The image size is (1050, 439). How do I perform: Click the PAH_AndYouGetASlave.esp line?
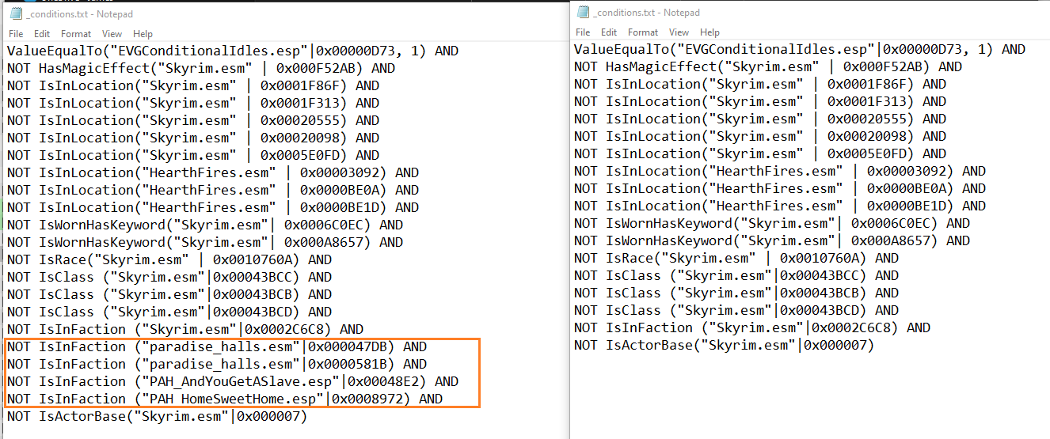point(233,381)
